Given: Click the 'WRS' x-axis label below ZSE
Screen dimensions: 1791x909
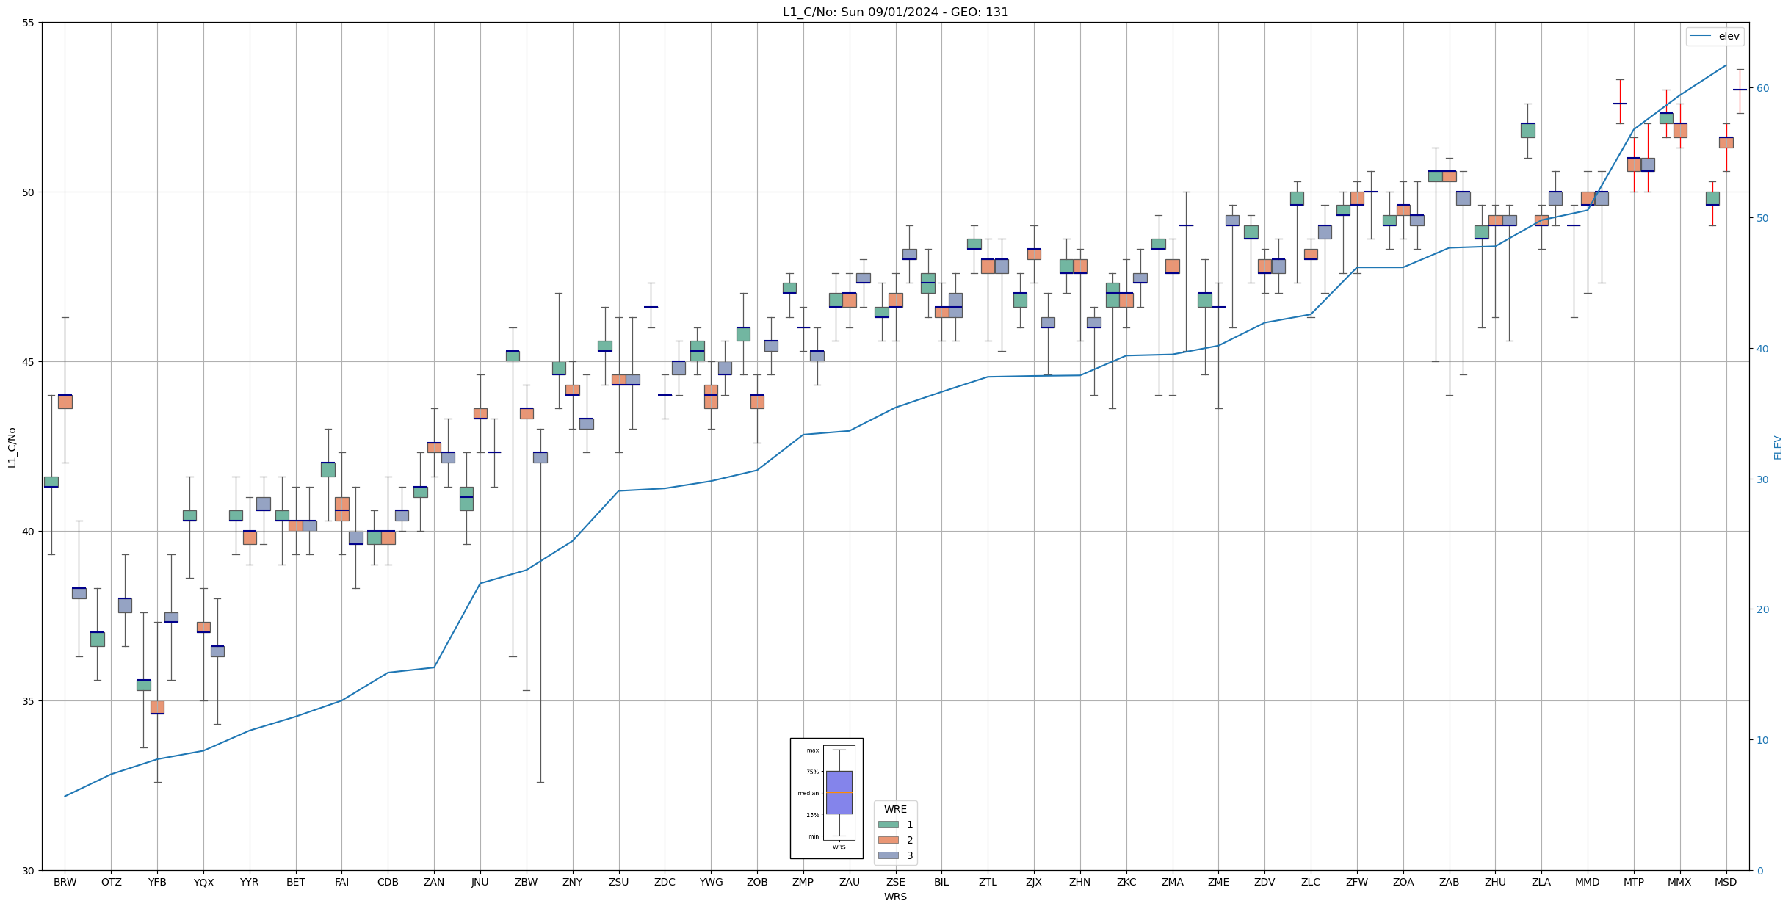Looking at the screenshot, I should click(895, 897).
